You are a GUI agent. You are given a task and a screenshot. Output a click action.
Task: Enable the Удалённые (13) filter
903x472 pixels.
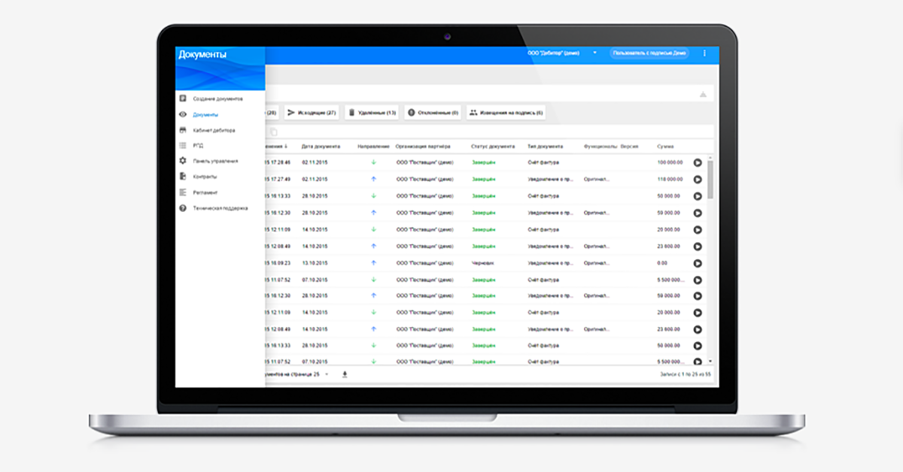point(371,111)
